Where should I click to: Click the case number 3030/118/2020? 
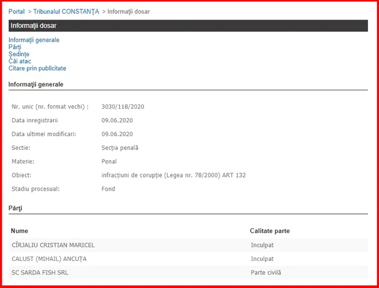pyautogui.click(x=123, y=107)
